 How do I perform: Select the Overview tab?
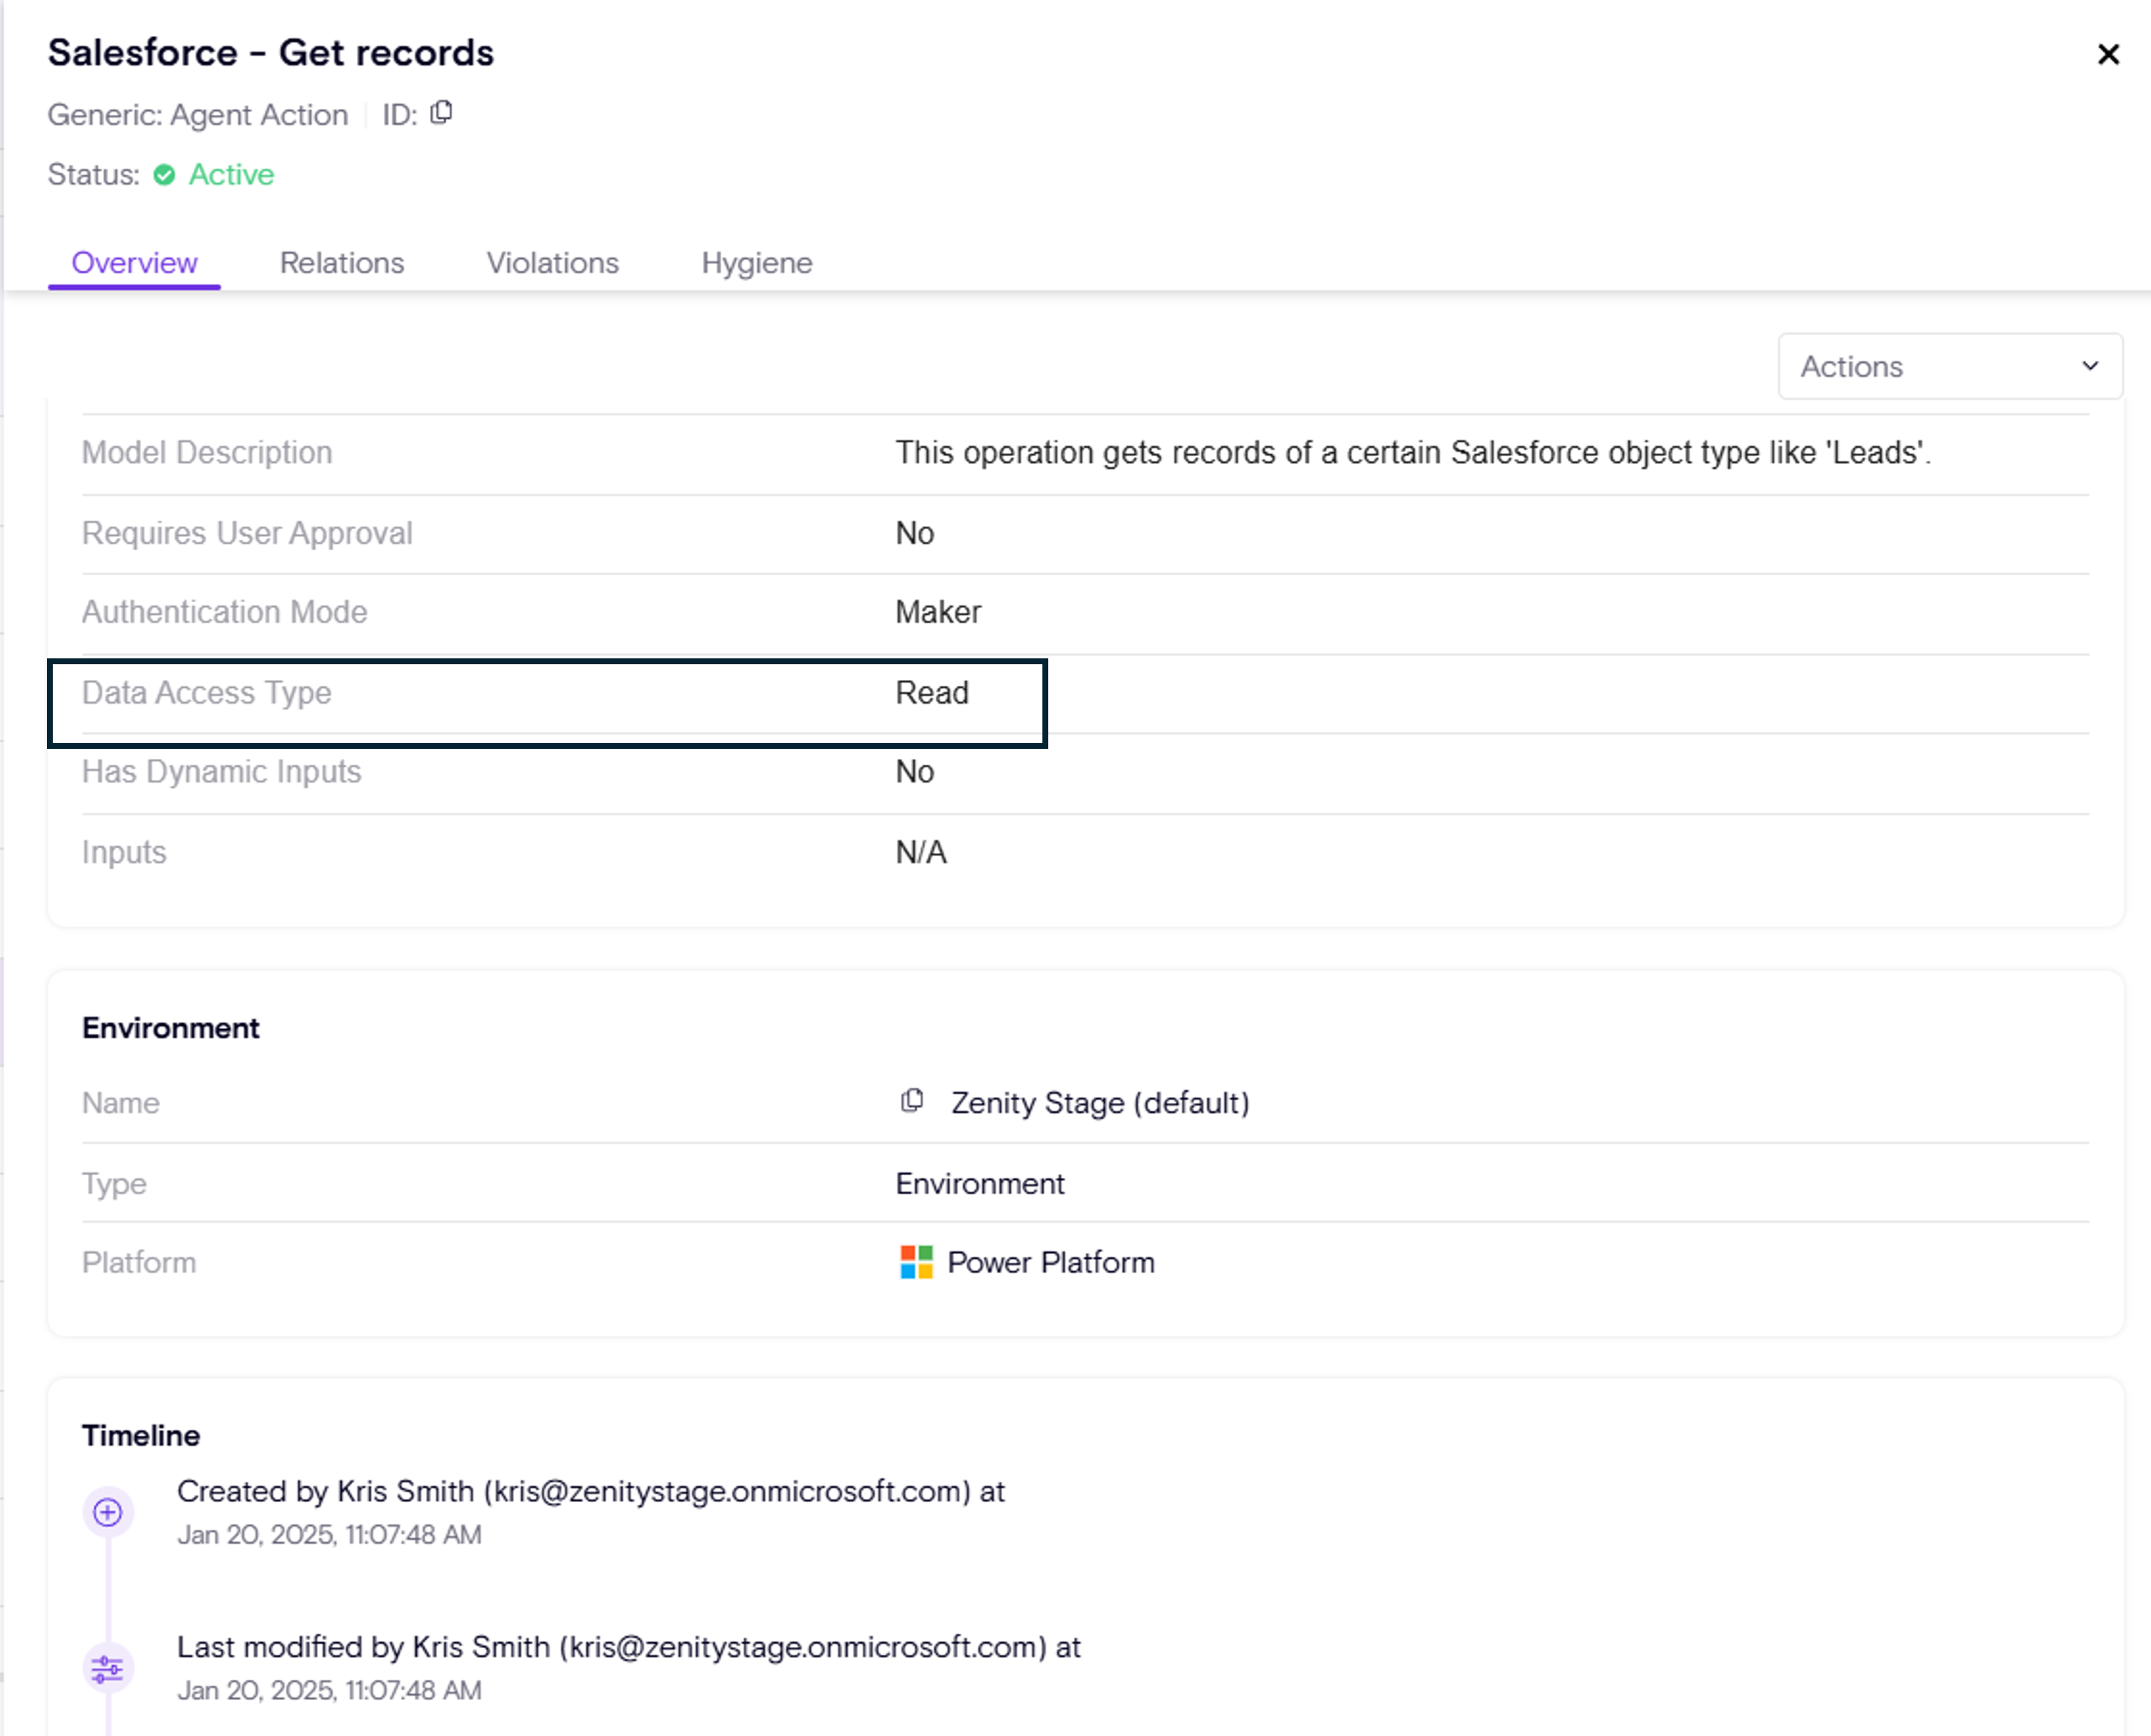click(x=134, y=263)
